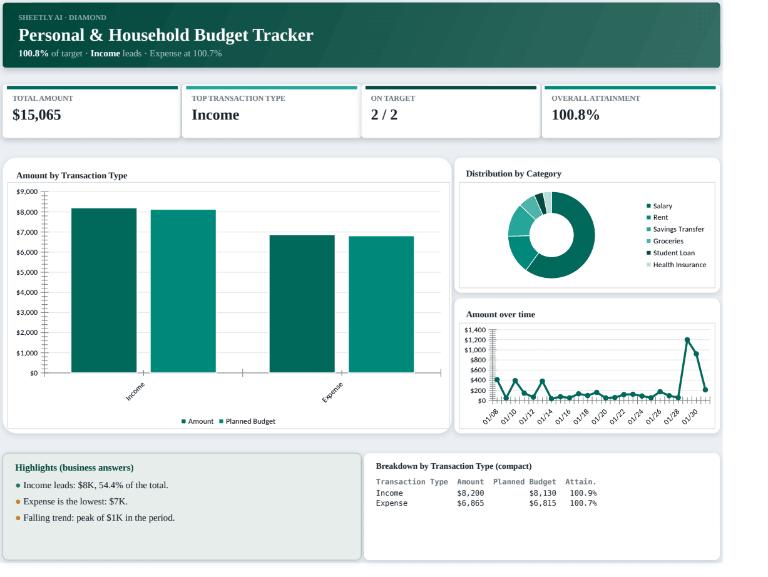Click the Amount by Transaction Type chart title

(72, 176)
